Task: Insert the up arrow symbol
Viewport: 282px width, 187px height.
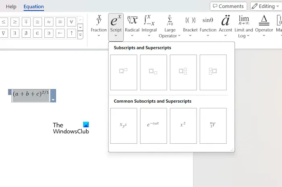Action: pyautogui.click(x=71, y=33)
